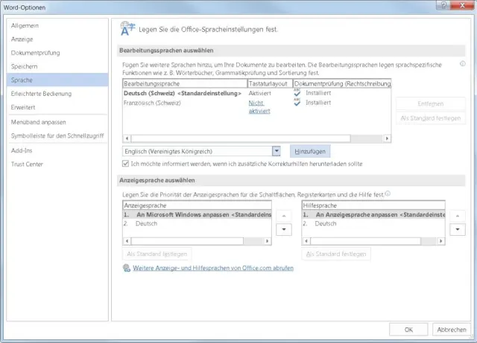
Task: Click the Anzeigesprache list header
Action: (197, 205)
